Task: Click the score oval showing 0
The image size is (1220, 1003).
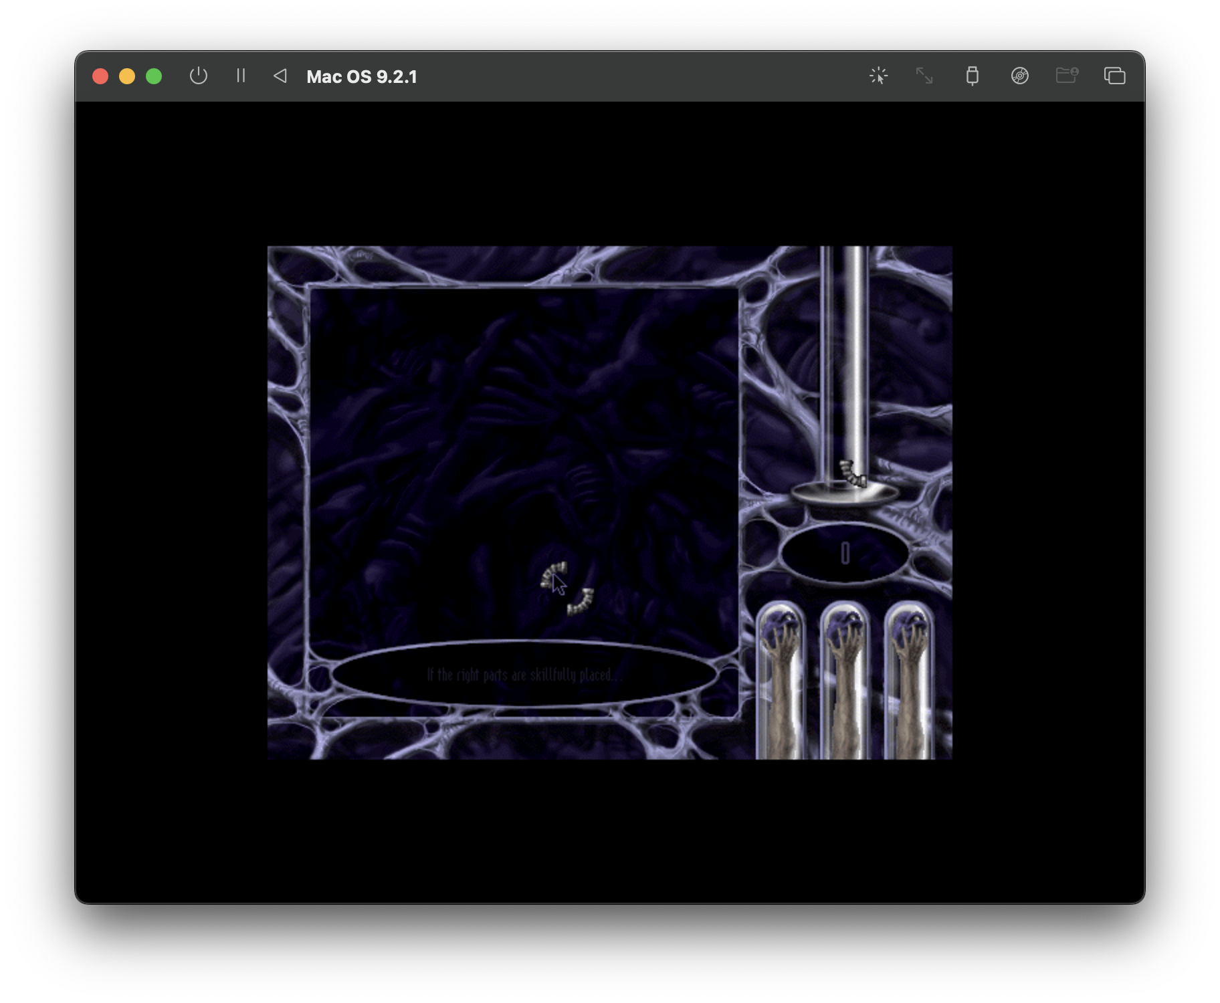Action: (845, 553)
